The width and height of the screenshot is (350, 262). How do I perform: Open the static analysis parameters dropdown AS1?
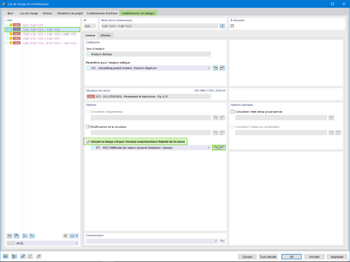(x=148, y=68)
